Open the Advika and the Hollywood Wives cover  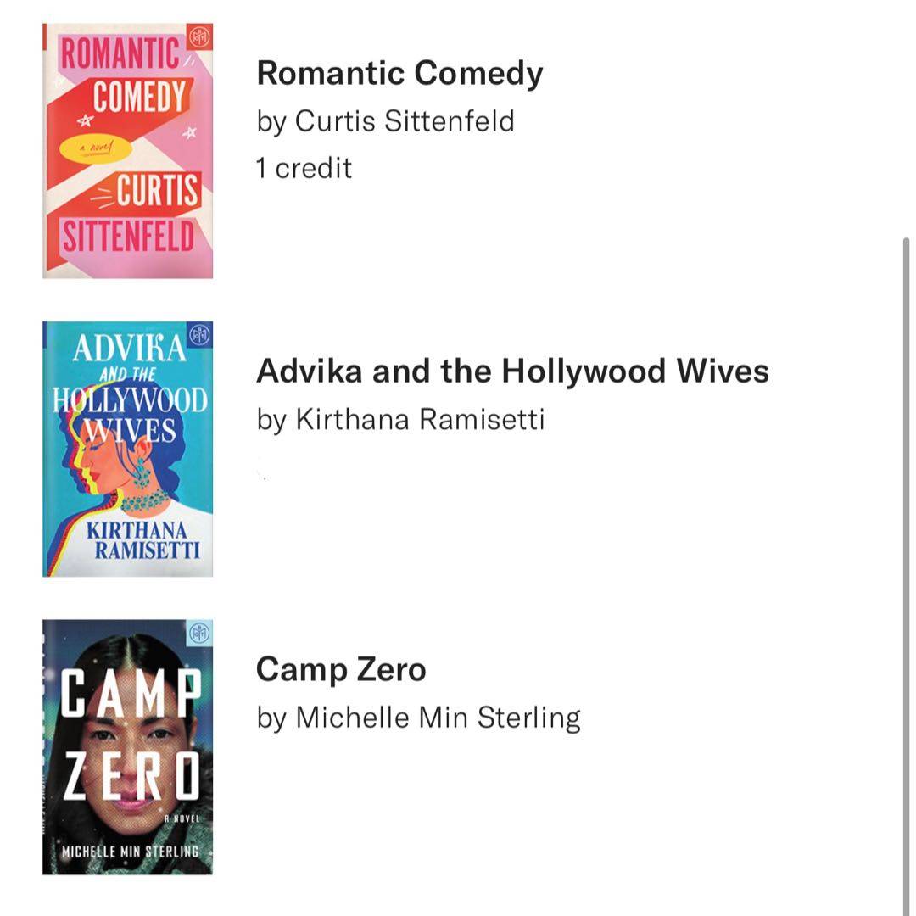point(127,449)
